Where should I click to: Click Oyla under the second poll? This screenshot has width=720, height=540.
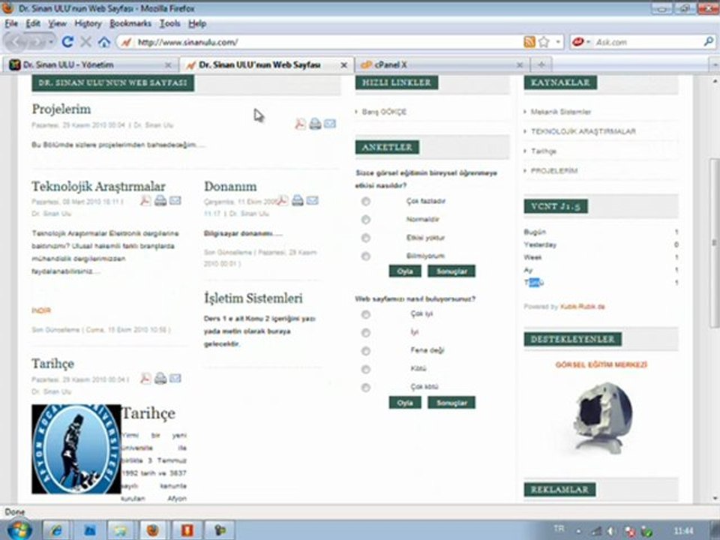point(404,403)
